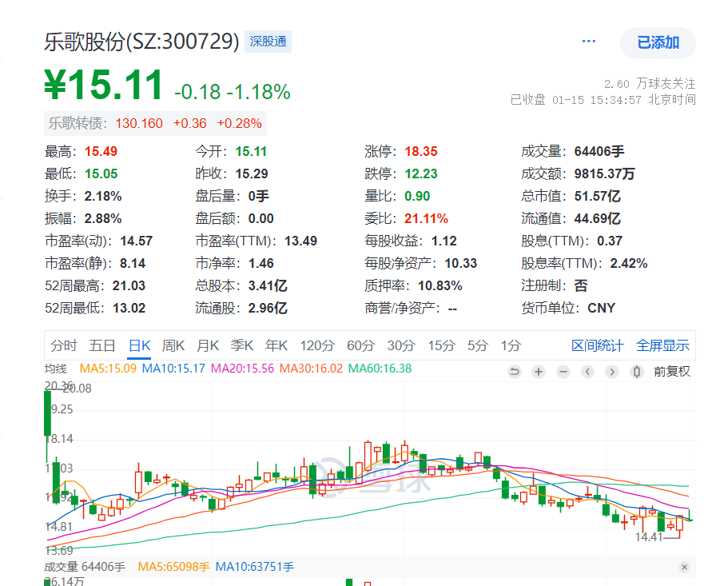Select the 月K chart tab
The image size is (720, 586).
(x=208, y=345)
